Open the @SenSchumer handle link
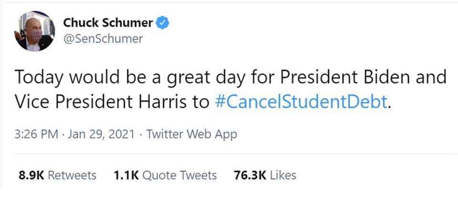The width and height of the screenshot is (458, 197). click(103, 39)
